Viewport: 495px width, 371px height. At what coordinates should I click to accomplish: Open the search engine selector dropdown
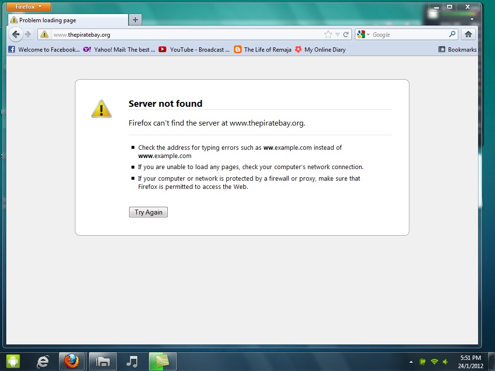363,34
